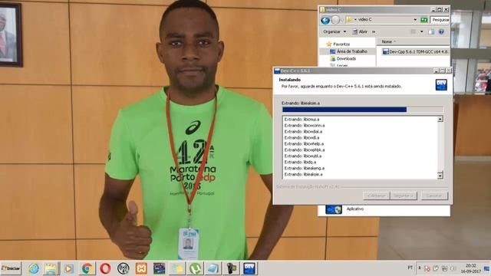This screenshot has width=491, height=276.
Task: Launch Internet Explorer from taskbar
Action: click(x=34, y=268)
